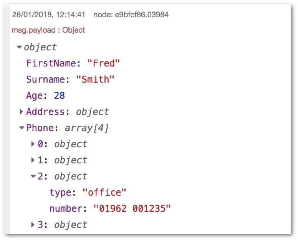Collapse the Phone array arrow

point(22,128)
